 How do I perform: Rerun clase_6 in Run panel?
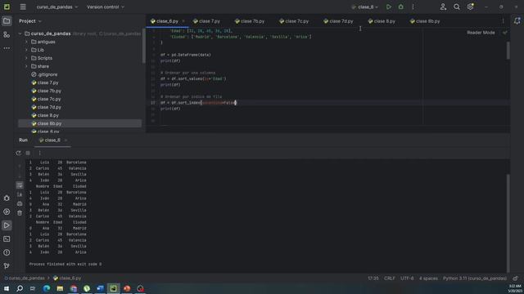(18, 153)
